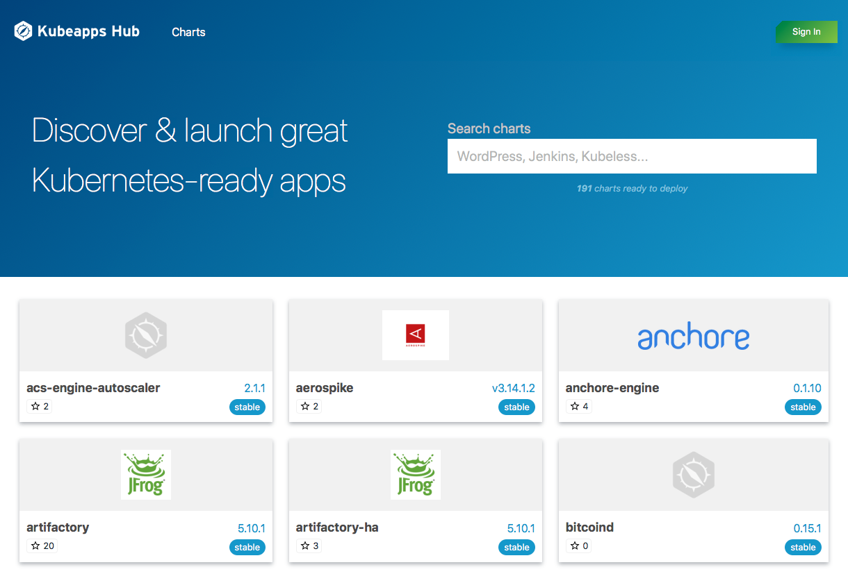Click the placeholder icon on bitcoind card
The height and width of the screenshot is (574, 848).
click(693, 475)
